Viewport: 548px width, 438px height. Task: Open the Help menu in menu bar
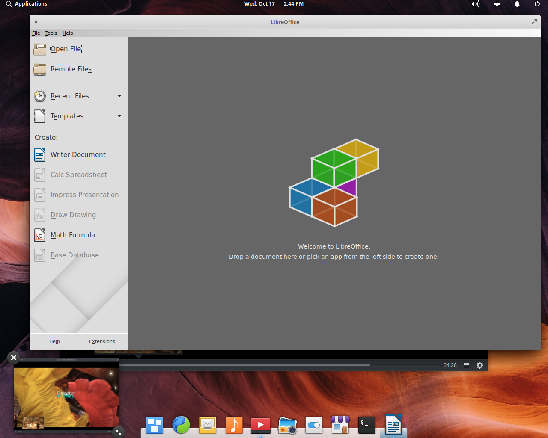click(68, 33)
